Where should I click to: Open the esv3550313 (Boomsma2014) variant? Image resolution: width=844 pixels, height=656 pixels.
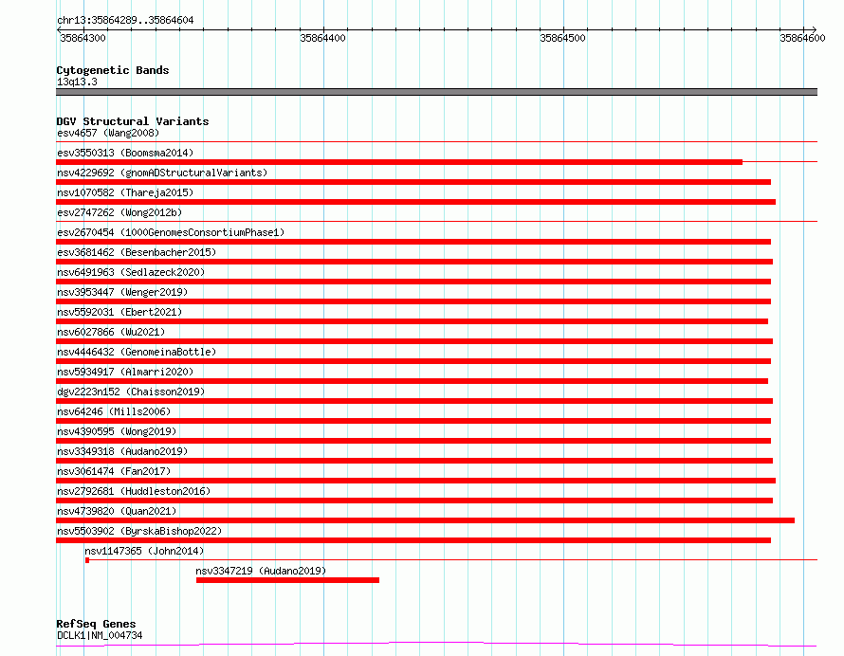pyautogui.click(x=125, y=153)
